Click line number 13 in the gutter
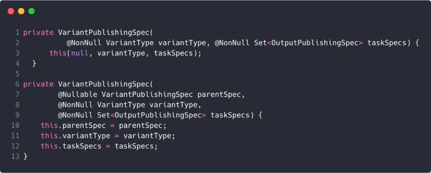431x173 pixels. (x=15, y=157)
